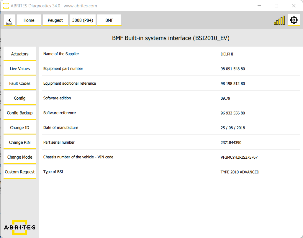Select the 3008 (P84) breadcrumb
Image resolution: width=303 pixels, height=238 pixels.
(x=83, y=20)
